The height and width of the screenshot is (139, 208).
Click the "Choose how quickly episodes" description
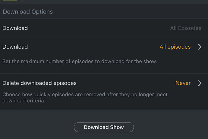pyautogui.click(x=85, y=97)
